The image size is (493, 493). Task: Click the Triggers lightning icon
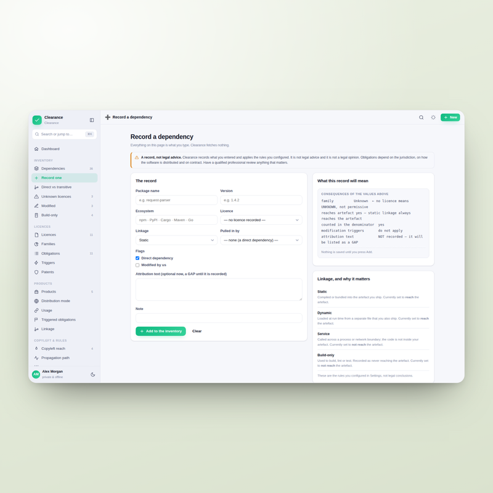point(36,263)
